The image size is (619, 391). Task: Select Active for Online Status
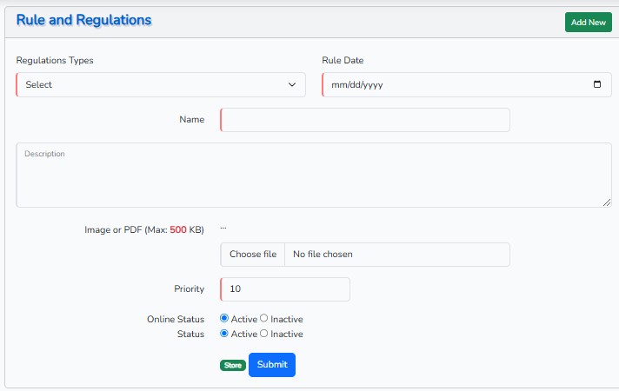225,319
